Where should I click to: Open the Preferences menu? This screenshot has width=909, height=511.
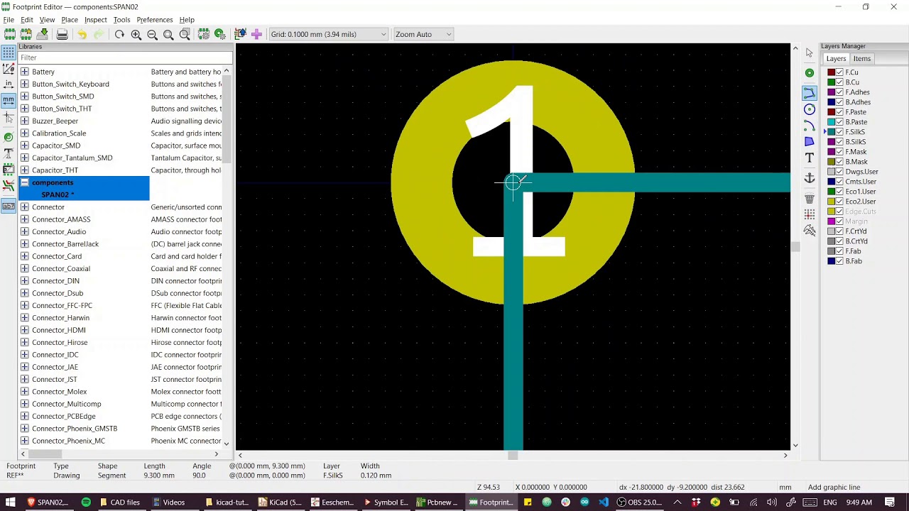(x=155, y=20)
